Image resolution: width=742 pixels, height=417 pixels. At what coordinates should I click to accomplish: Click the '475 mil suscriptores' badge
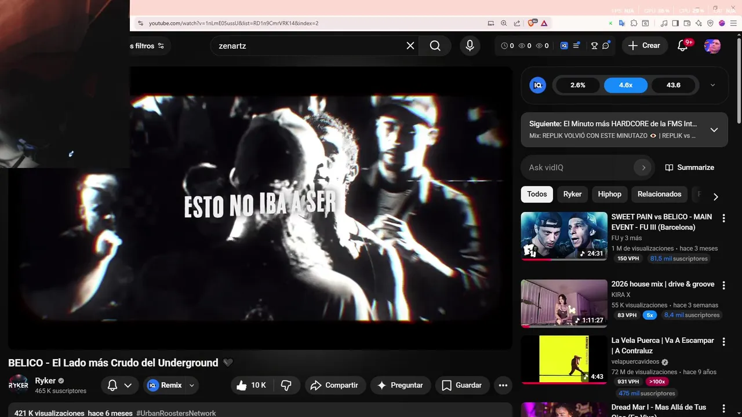coord(648,394)
